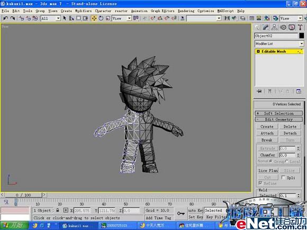
Task: Click the Attach button
Action: 267,133
